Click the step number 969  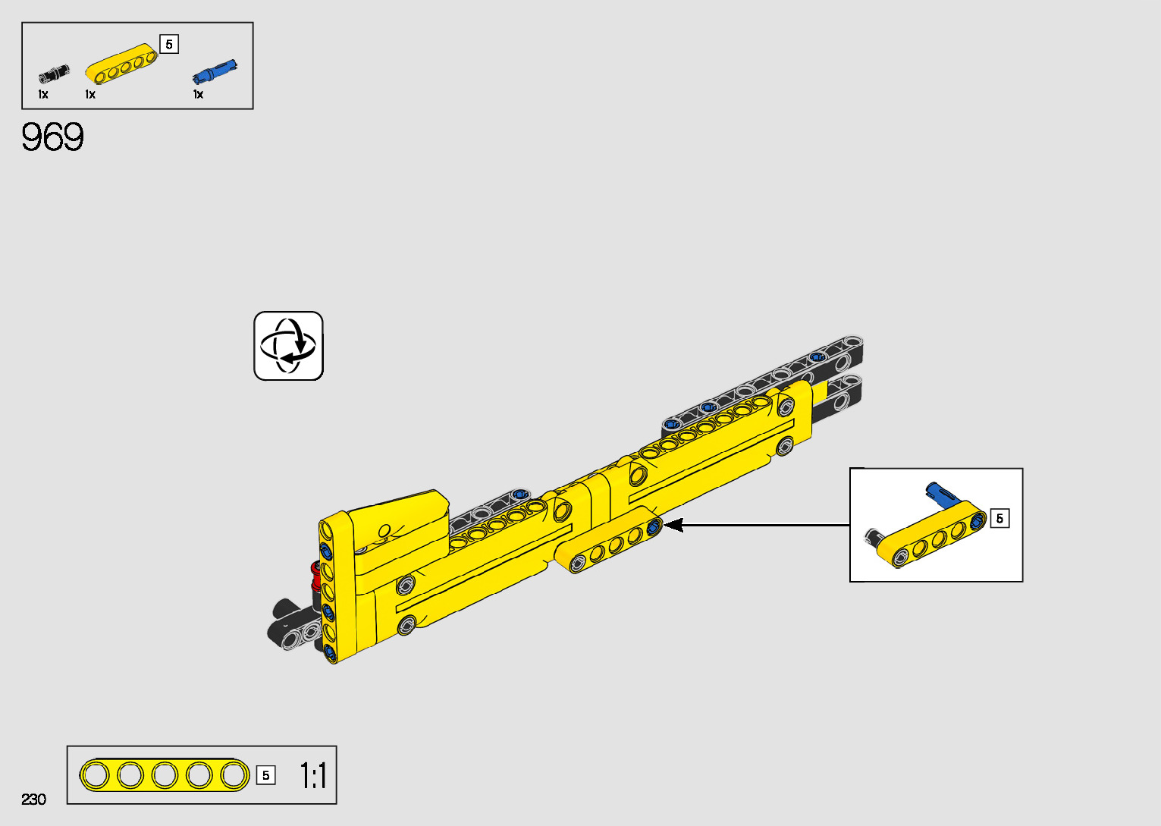point(52,137)
